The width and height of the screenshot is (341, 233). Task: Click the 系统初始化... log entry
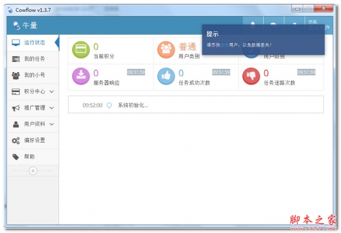tap(133, 106)
